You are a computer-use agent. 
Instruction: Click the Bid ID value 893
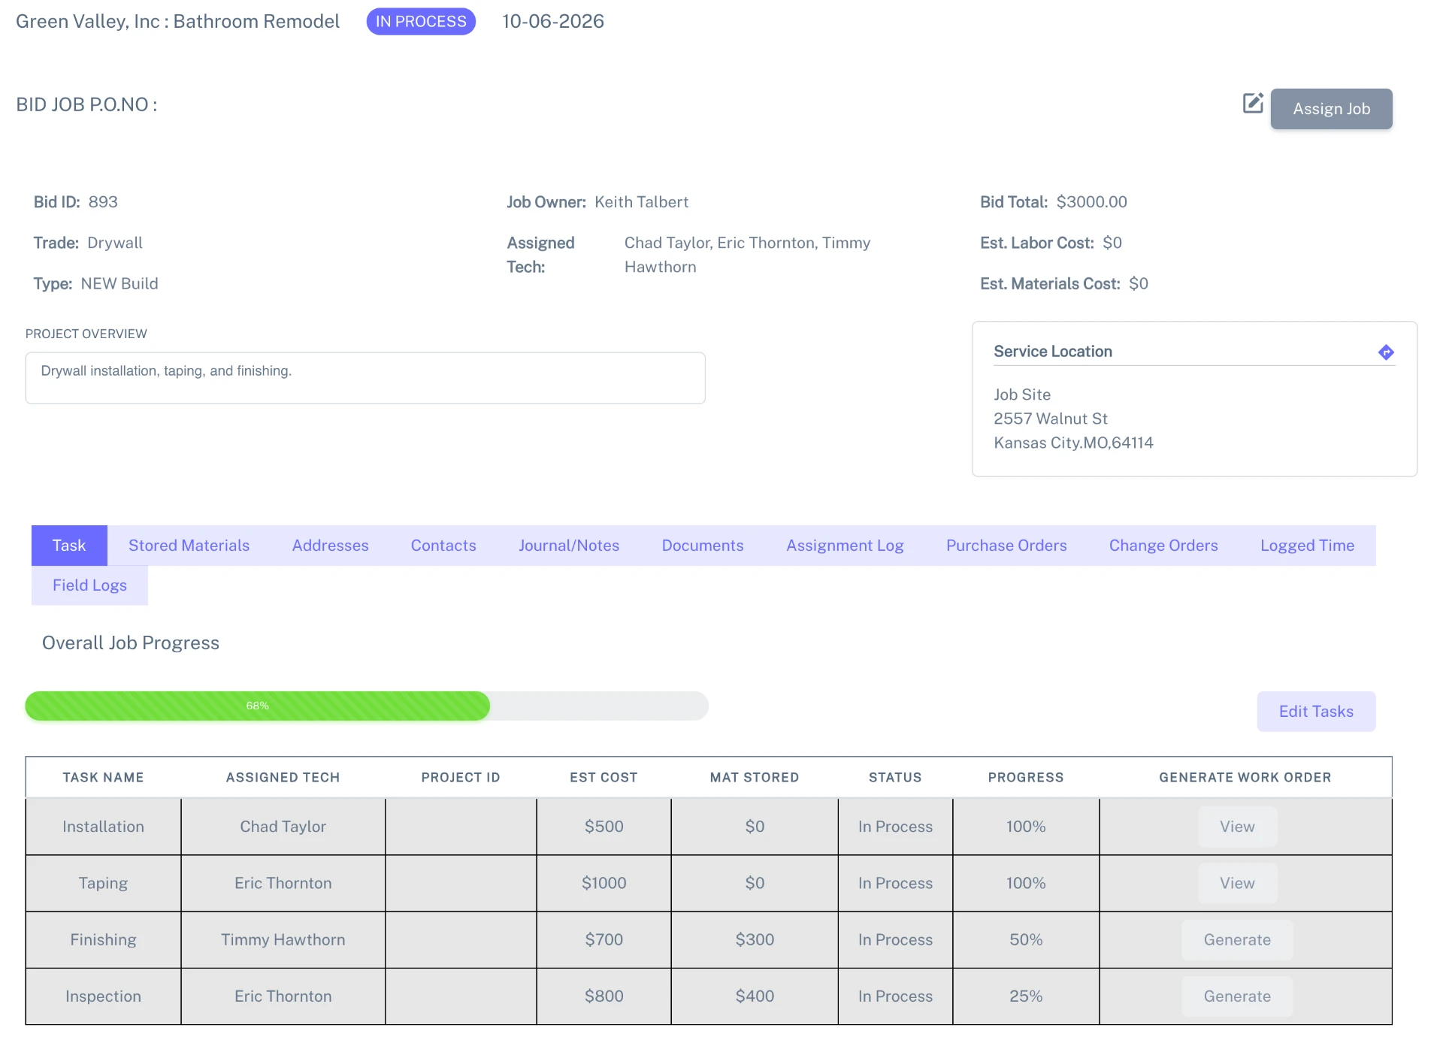[103, 202]
